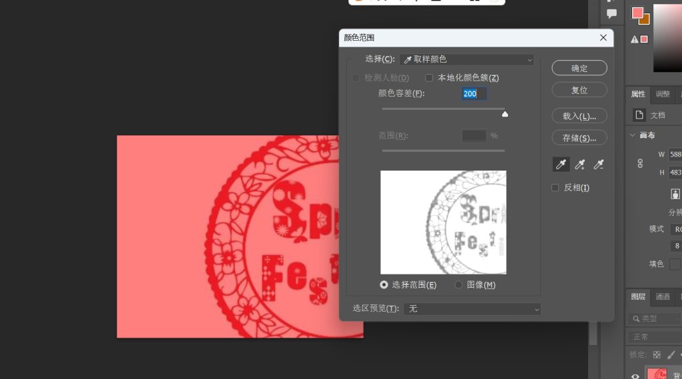682x379 pixels.
Task: Open the 选择 sampled colors dropdown
Action: click(x=466, y=60)
